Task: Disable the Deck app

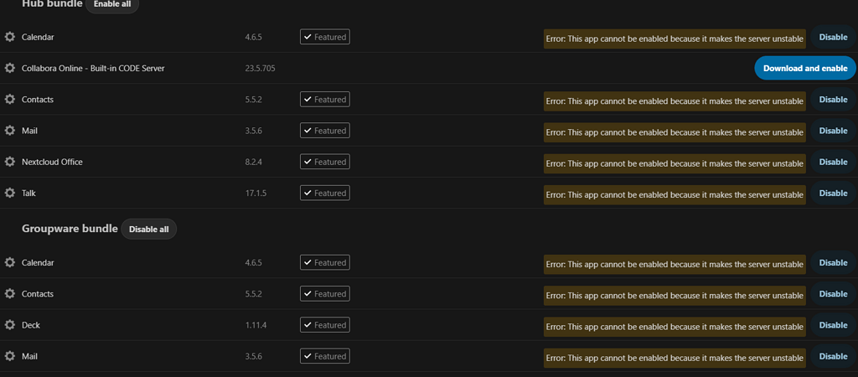Action: [833, 325]
